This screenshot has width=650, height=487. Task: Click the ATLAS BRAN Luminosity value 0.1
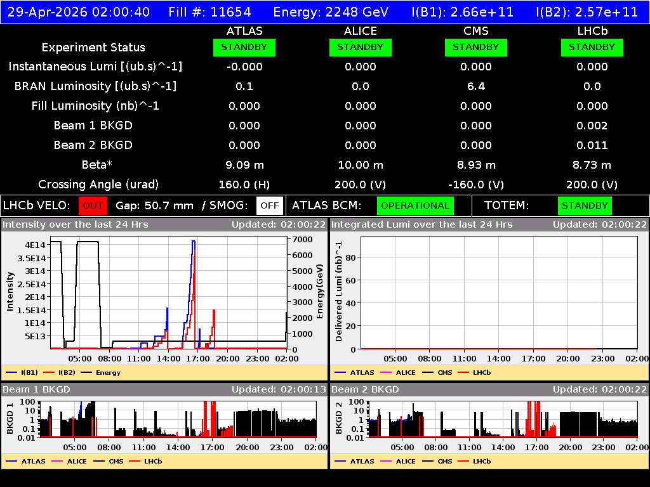click(244, 86)
